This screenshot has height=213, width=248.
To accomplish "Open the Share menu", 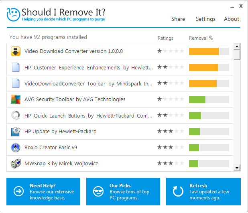I will (x=178, y=19).
